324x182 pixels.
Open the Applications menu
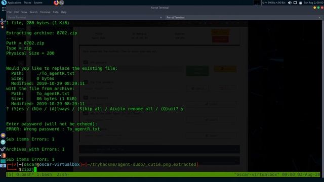[x=14, y=3]
